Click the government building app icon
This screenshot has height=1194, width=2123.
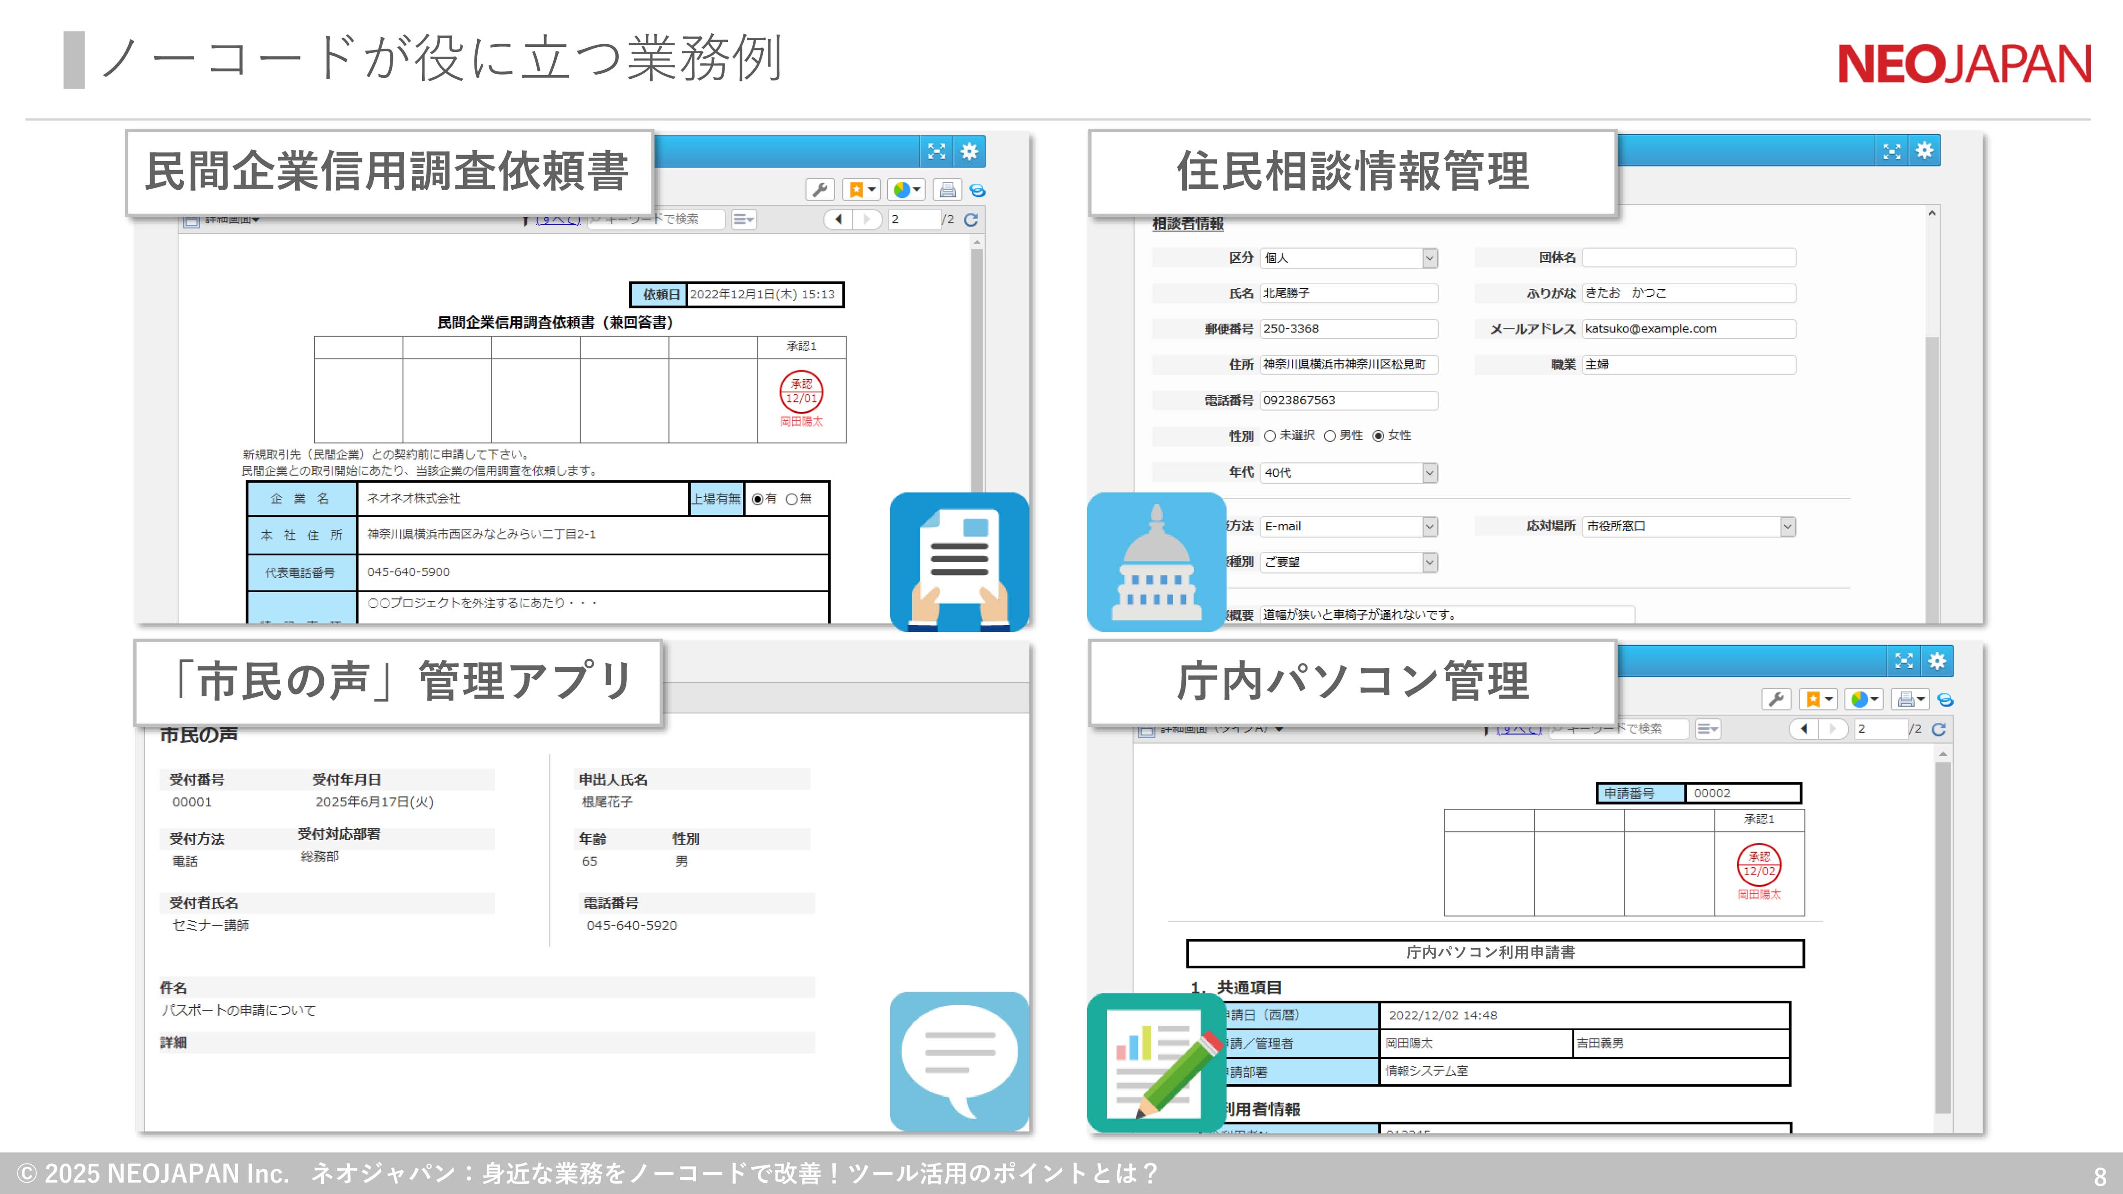(x=1156, y=562)
